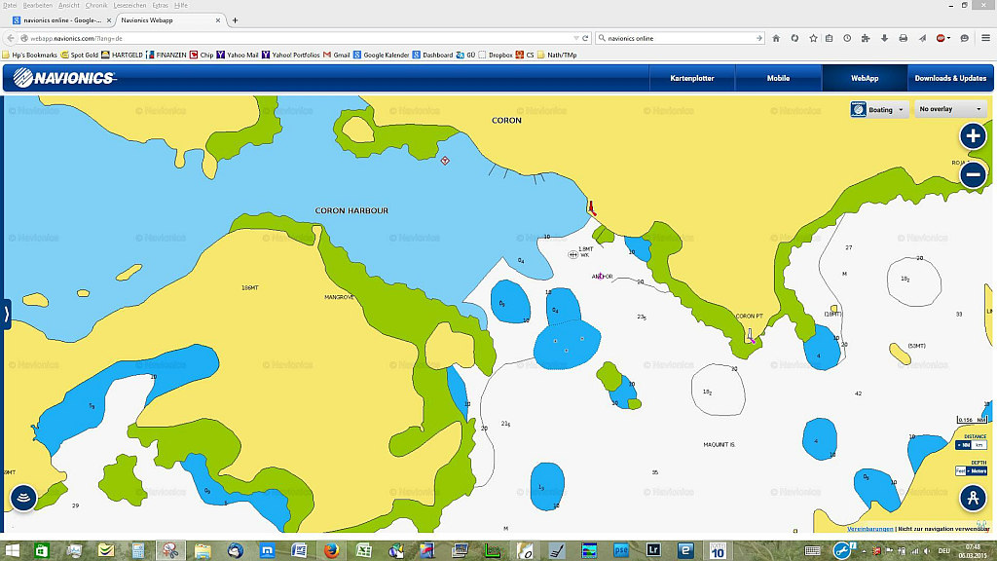
Task: Set depth units to Feet
Action: (961, 470)
